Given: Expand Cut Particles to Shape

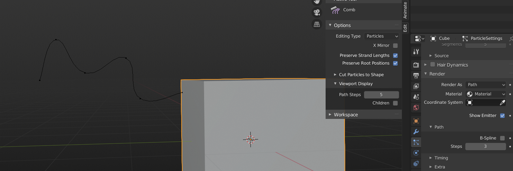Looking at the screenshot, I should point(335,75).
